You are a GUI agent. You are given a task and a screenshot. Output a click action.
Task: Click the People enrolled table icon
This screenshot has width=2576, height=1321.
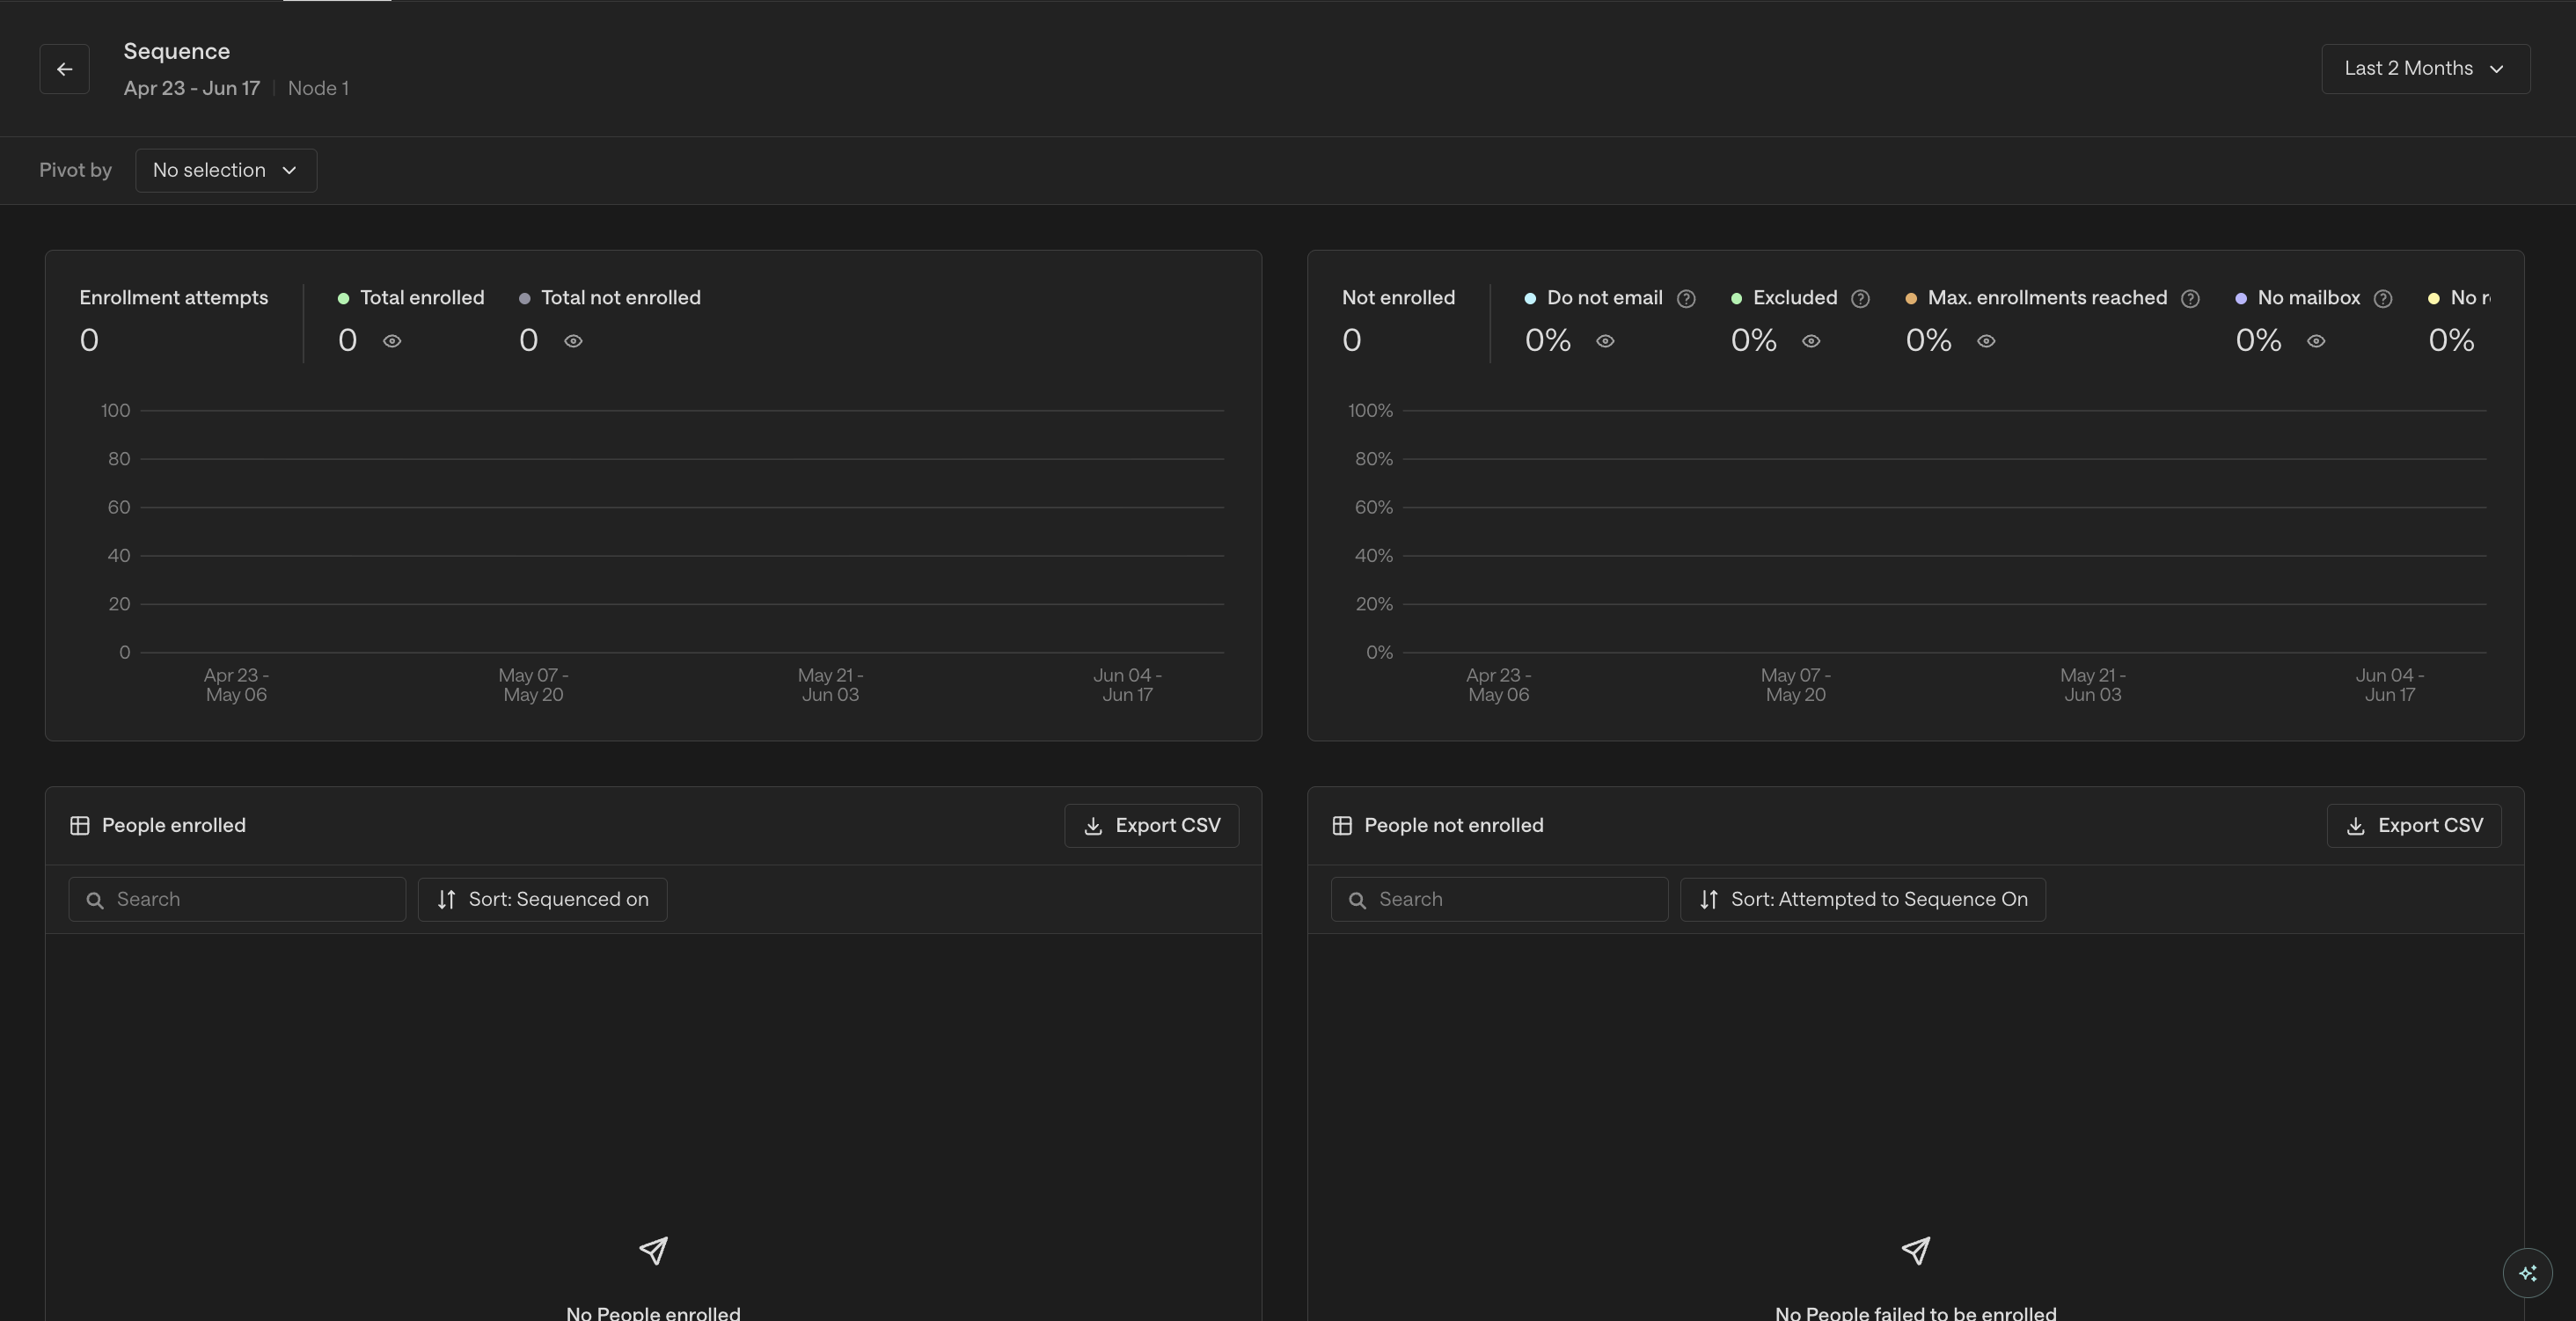[x=79, y=826]
